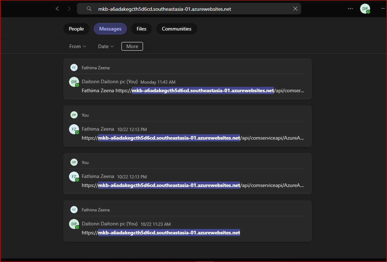
Task: Switch to the People tab
Action: pyautogui.click(x=76, y=29)
